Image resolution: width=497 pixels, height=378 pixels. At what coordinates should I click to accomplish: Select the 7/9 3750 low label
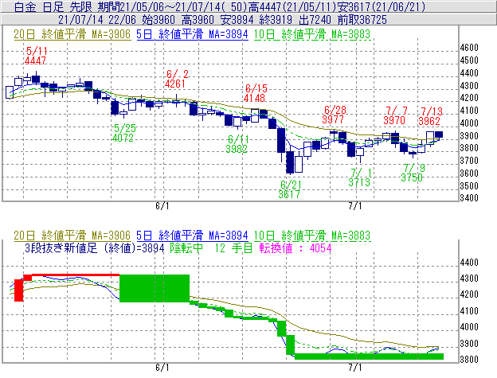tap(413, 173)
